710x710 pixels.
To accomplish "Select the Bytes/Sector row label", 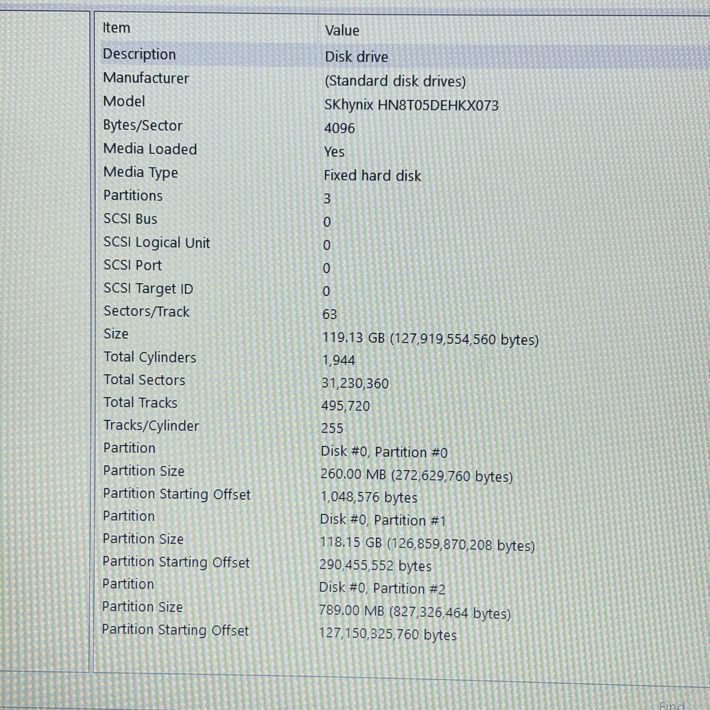I will [x=142, y=126].
